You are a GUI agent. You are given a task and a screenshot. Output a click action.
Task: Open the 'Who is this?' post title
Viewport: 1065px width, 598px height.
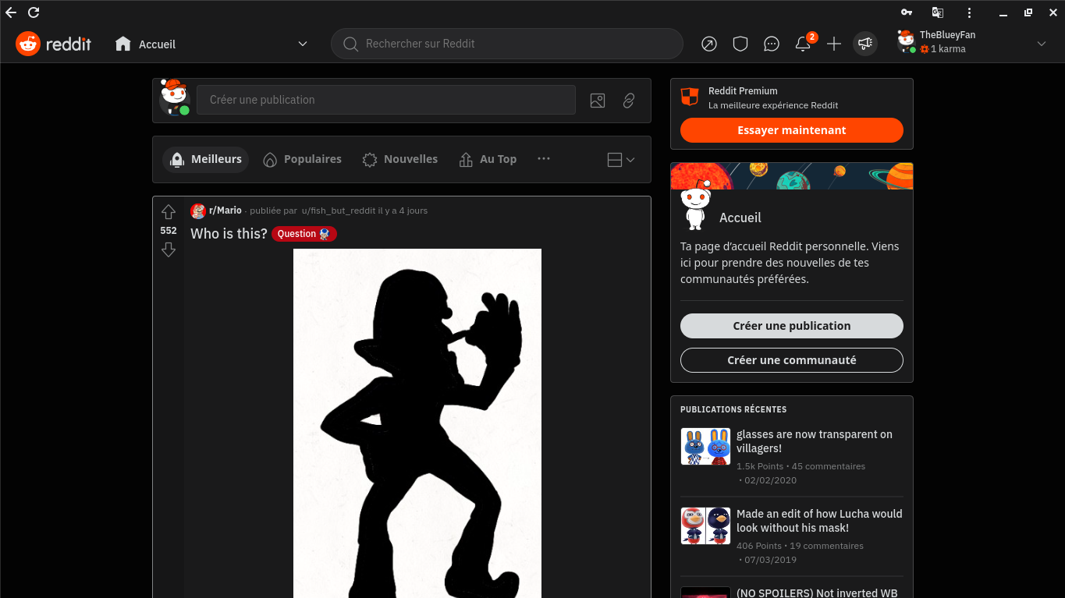(x=229, y=234)
